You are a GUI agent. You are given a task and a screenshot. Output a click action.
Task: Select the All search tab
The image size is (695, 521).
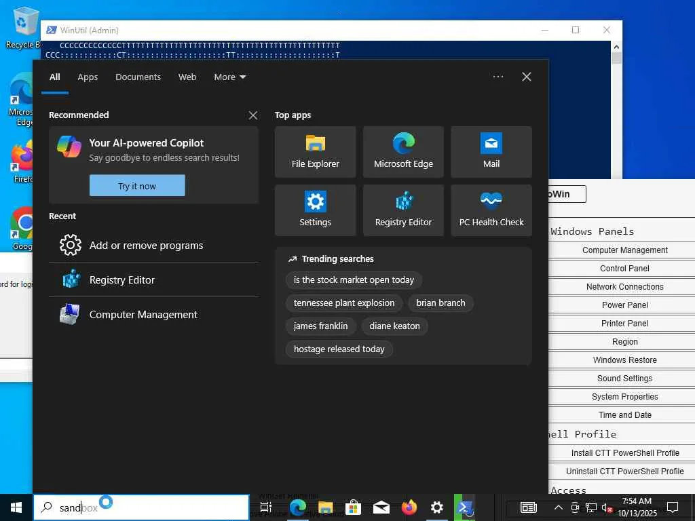click(55, 77)
